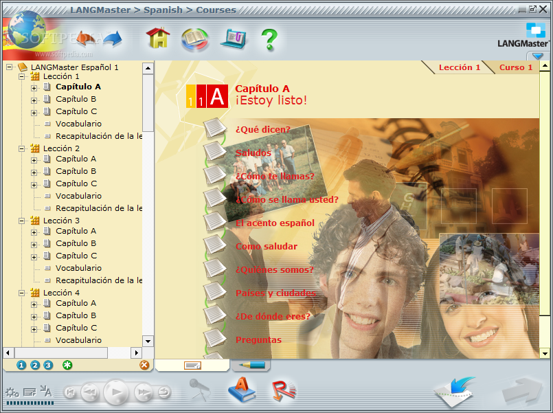Click the blue dropdown arrow under LANGMaster logo

click(537, 56)
